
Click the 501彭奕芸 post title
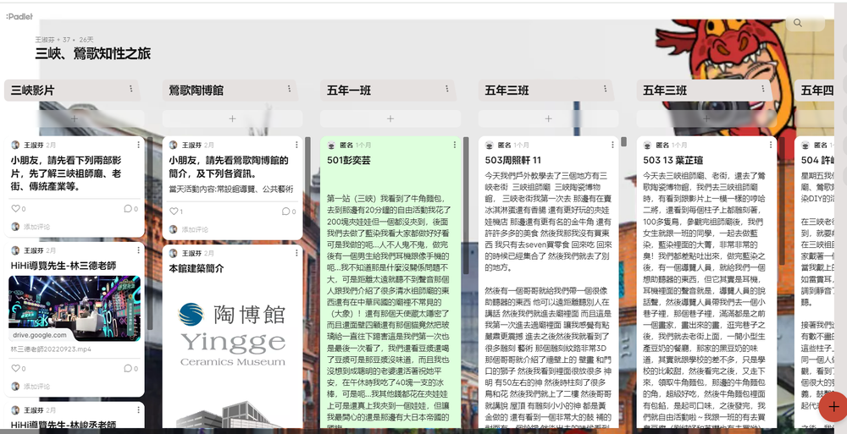point(348,161)
